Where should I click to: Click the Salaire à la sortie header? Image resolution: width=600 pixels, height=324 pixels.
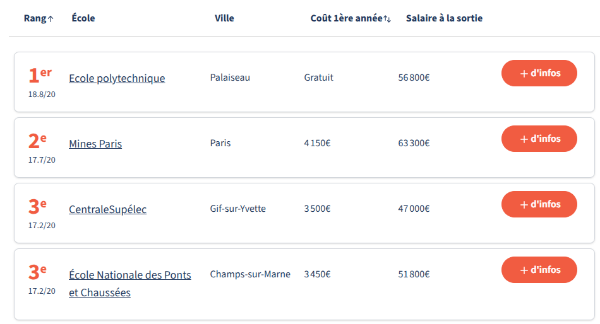(x=444, y=18)
